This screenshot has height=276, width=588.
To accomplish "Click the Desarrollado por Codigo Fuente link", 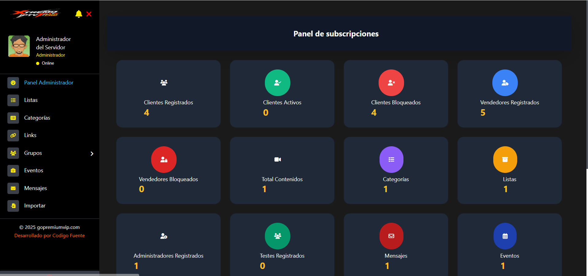I will coord(49,235).
